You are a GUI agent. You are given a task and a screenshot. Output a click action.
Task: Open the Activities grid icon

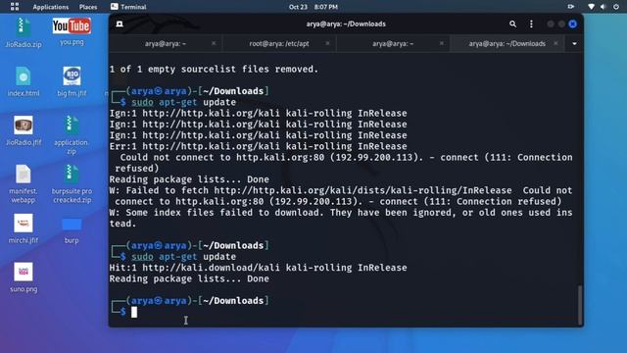[x=15, y=7]
